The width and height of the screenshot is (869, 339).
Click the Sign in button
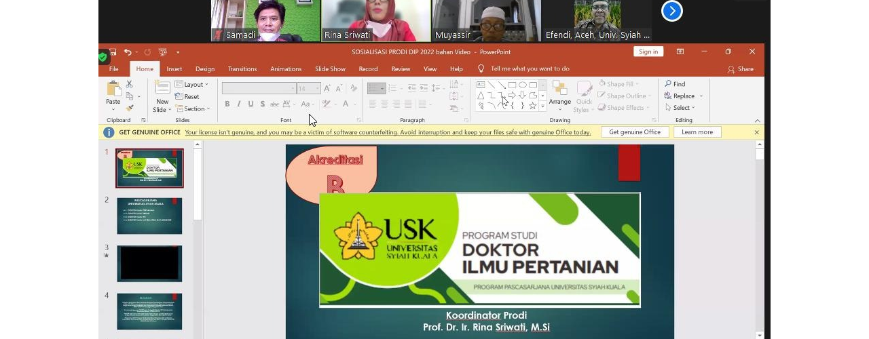coord(648,52)
